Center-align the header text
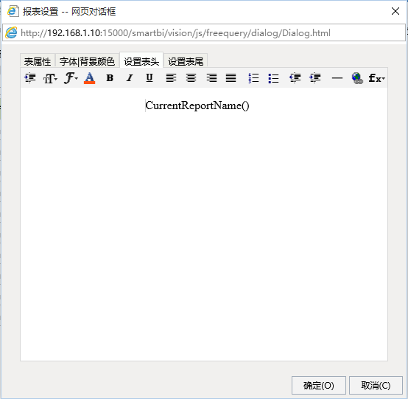Viewport: 408px width, 399px height. point(191,78)
